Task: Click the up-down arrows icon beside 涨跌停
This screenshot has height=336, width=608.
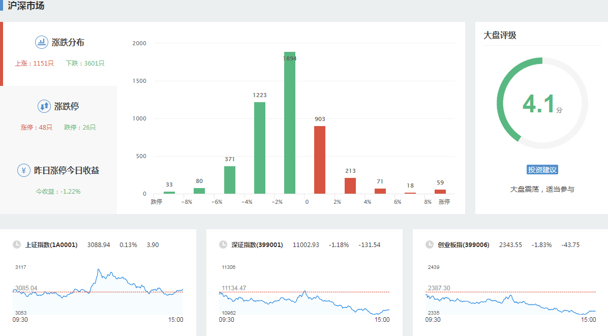Action: coord(44,106)
